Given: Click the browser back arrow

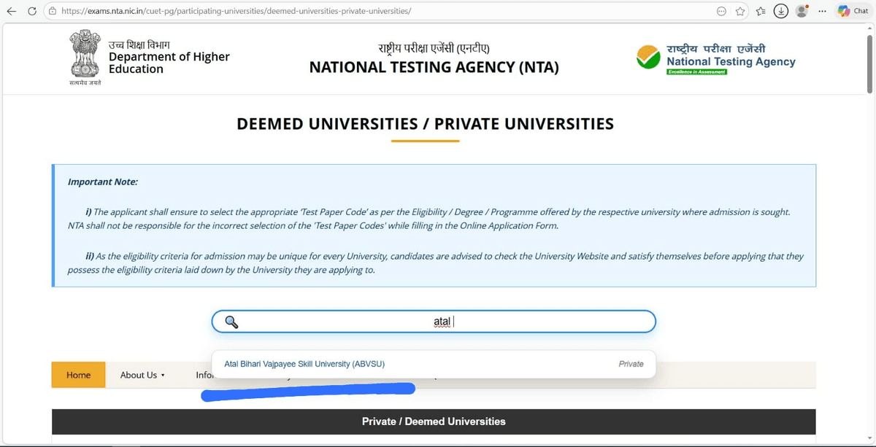Looking at the screenshot, I should coord(12,11).
